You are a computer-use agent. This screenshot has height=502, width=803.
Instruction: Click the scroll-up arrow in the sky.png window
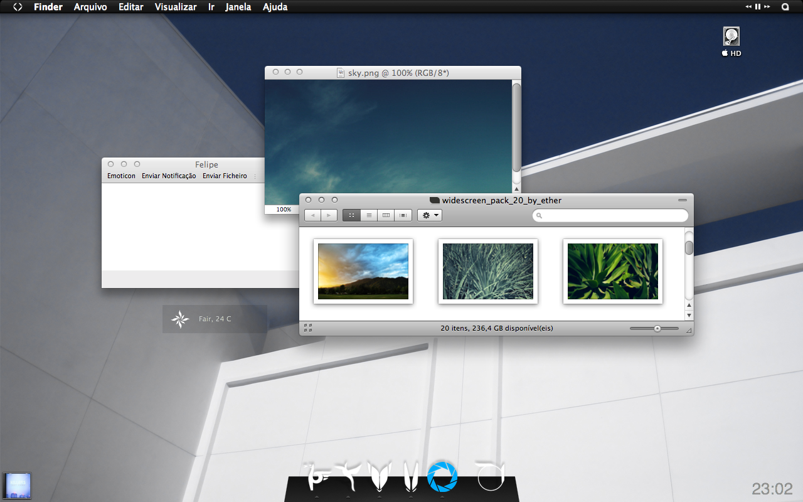pyautogui.click(x=516, y=189)
